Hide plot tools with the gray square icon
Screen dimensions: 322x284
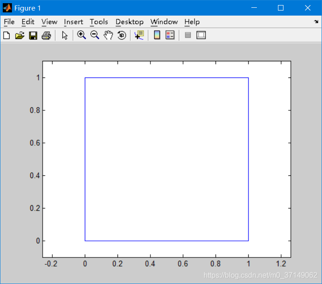pyautogui.click(x=188, y=35)
